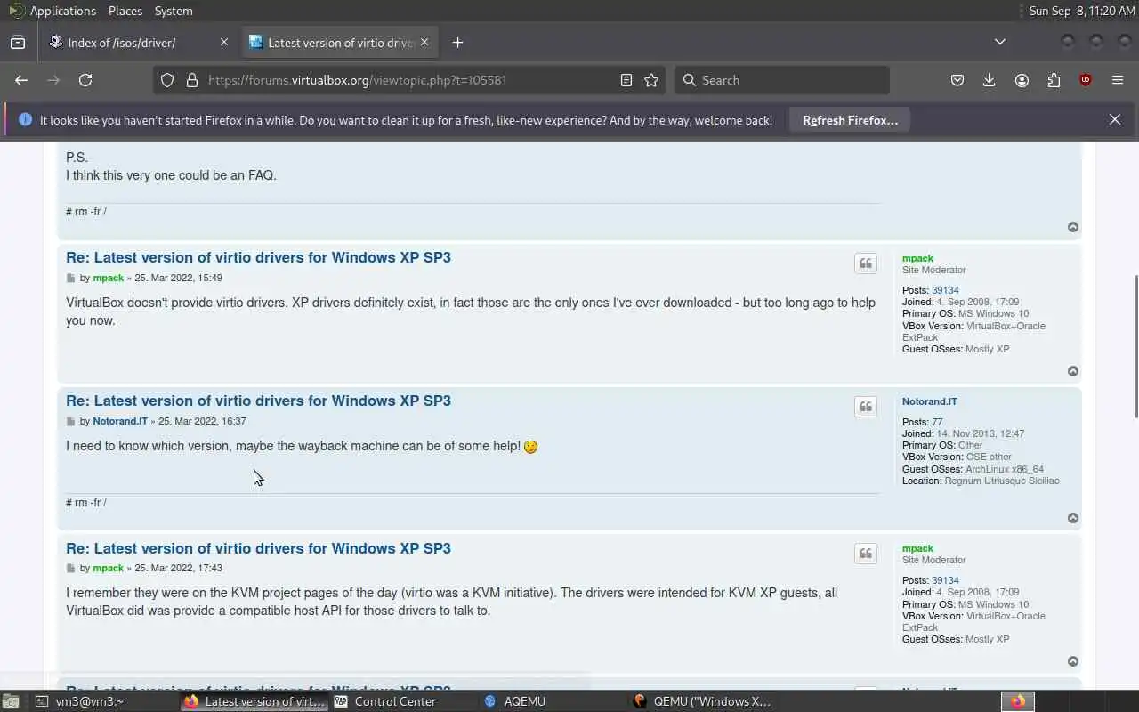This screenshot has height=712, width=1139.
Task: Reload the current page
Action: tap(85, 80)
